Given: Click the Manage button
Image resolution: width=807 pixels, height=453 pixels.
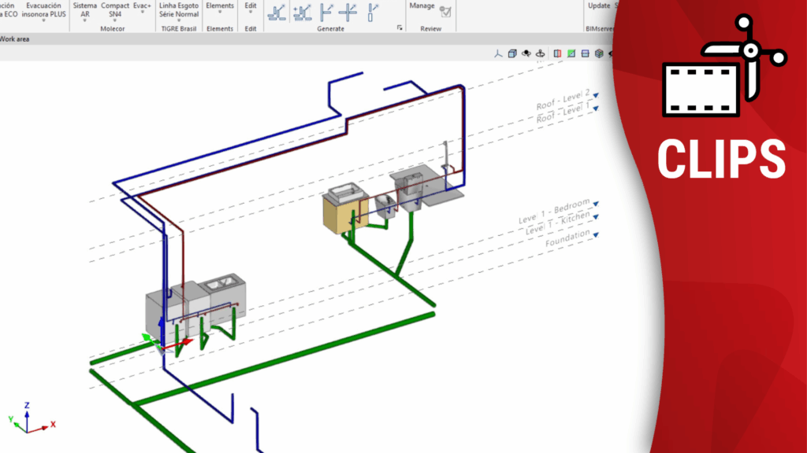Looking at the screenshot, I should click(x=422, y=6).
